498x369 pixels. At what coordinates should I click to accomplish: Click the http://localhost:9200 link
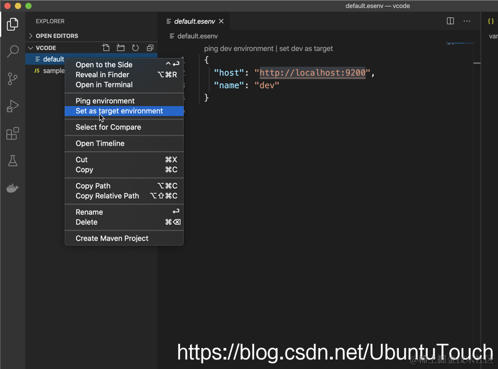pos(313,73)
